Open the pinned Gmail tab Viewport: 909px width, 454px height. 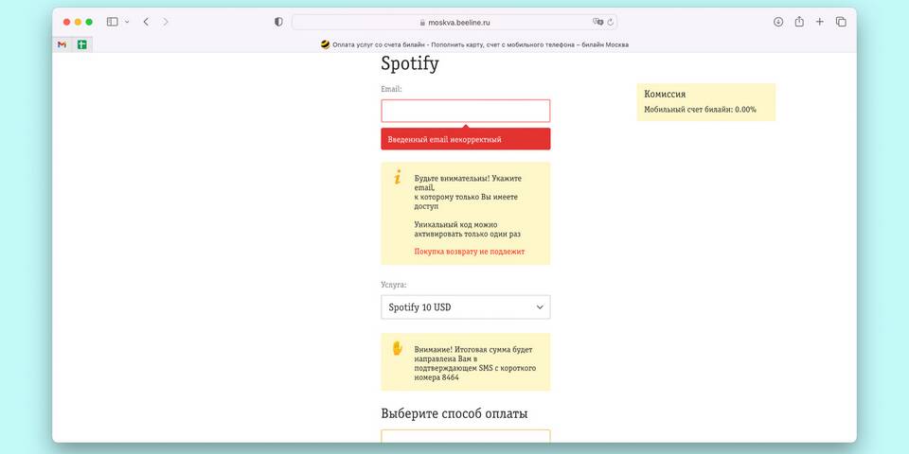coord(62,44)
